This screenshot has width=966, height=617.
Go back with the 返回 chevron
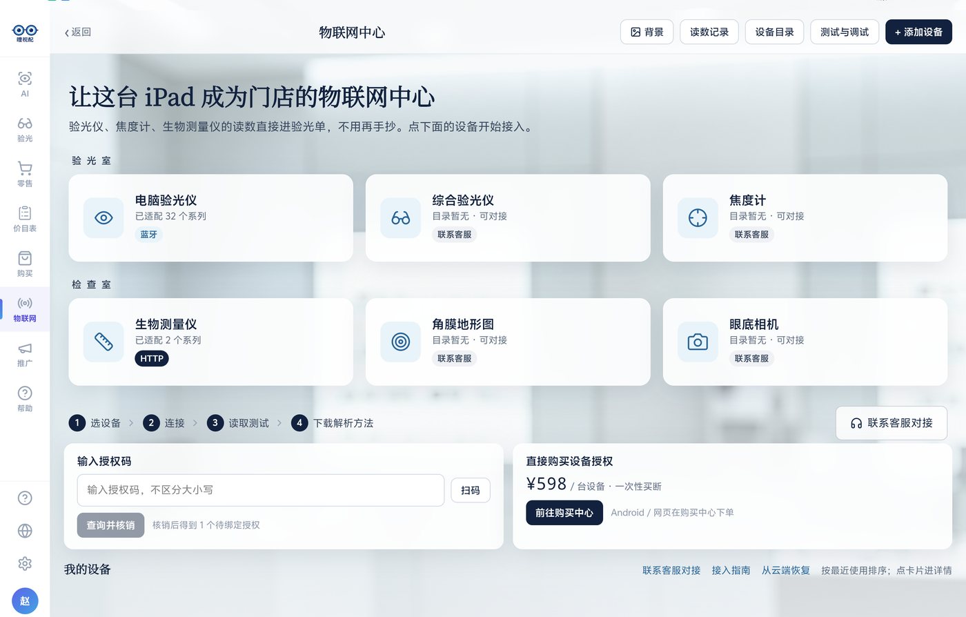[x=77, y=32]
